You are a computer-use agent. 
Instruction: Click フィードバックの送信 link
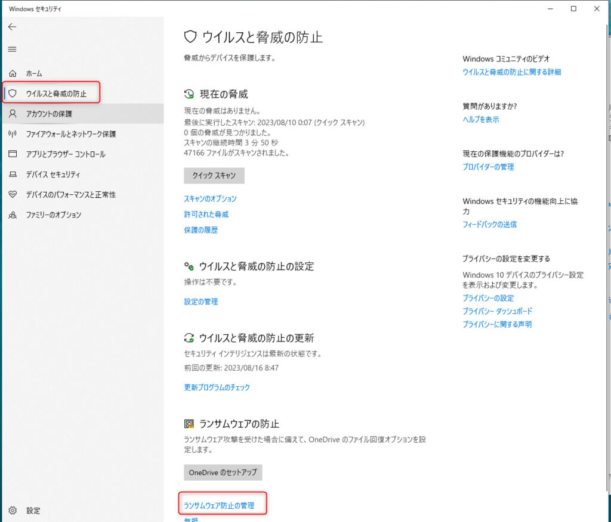click(x=489, y=224)
